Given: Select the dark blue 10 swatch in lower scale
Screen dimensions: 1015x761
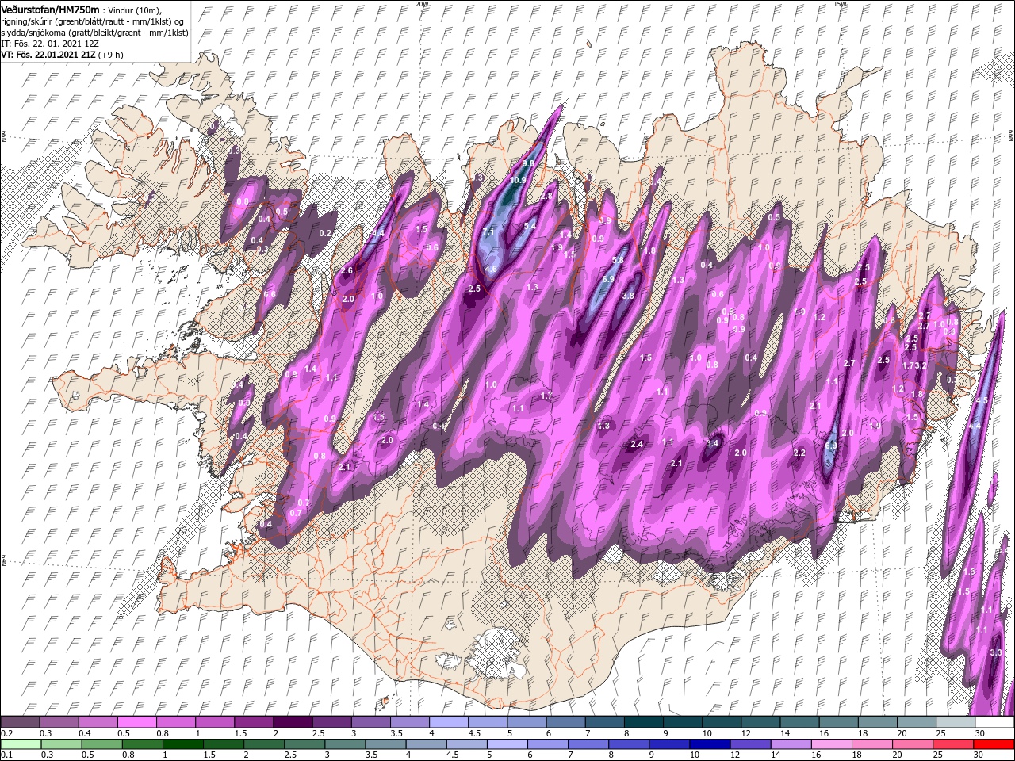Looking at the screenshot, I should (x=711, y=744).
